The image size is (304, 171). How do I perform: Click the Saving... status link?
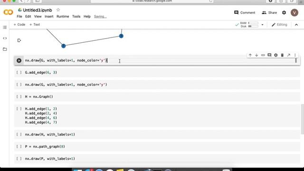coord(100,17)
